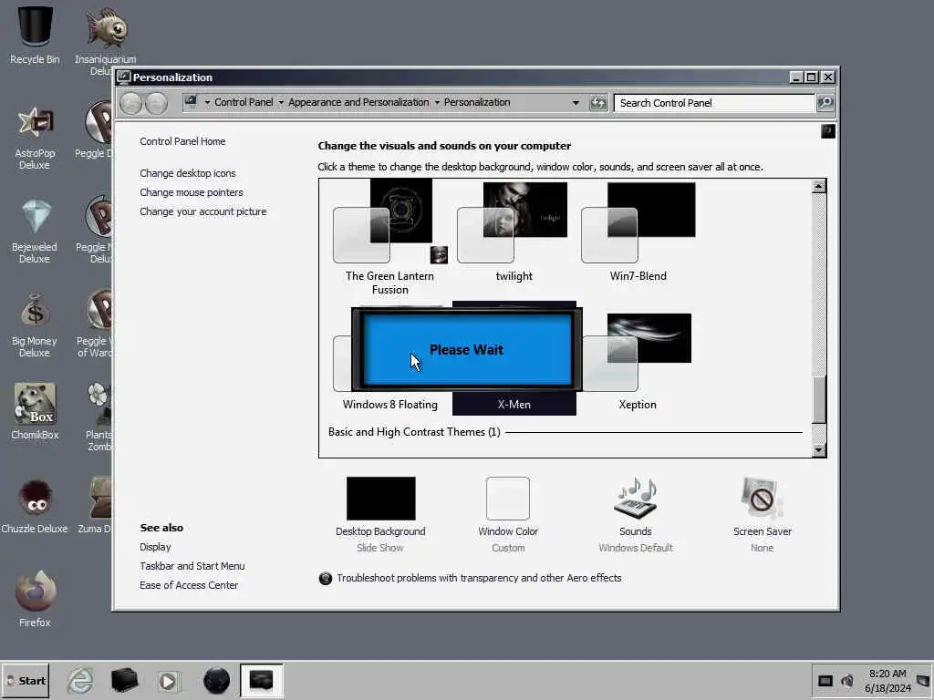
Task: Click the show desktop tray icon
Action: tap(923, 680)
